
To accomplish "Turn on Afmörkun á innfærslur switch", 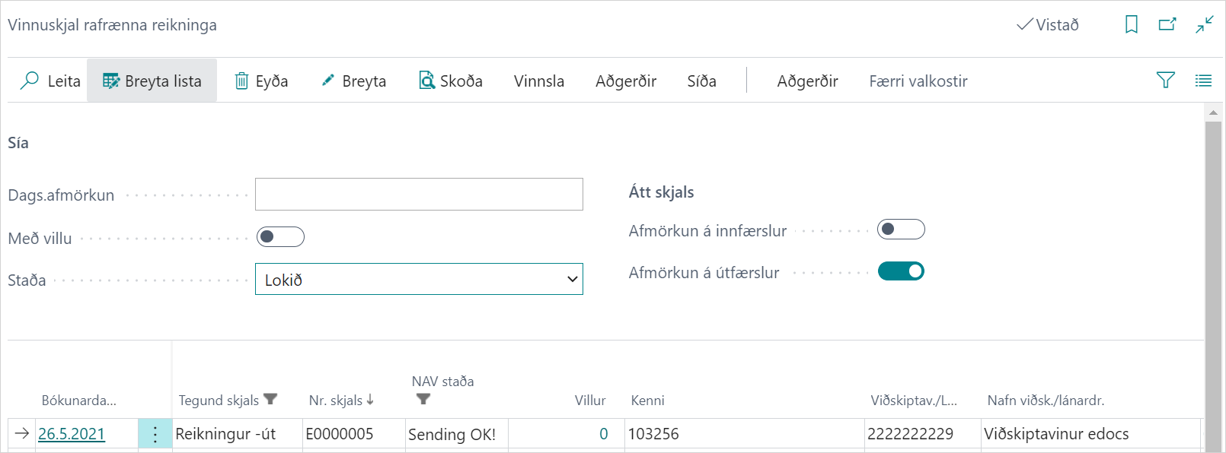I will (901, 230).
